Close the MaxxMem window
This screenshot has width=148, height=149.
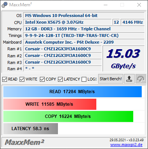click(x=139, y=5)
